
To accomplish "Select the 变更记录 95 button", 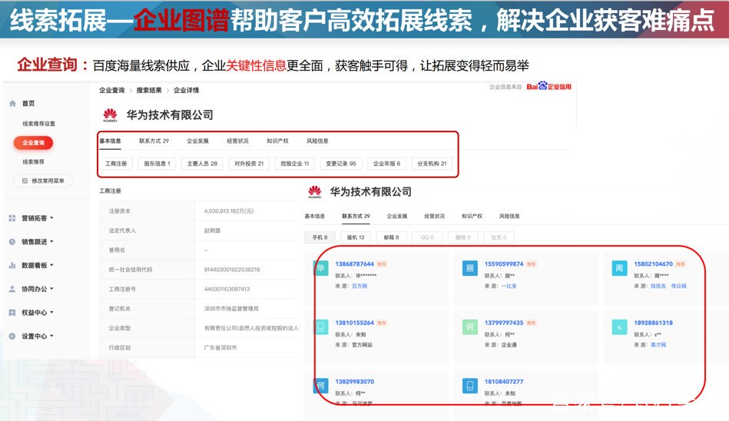I will coord(341,164).
